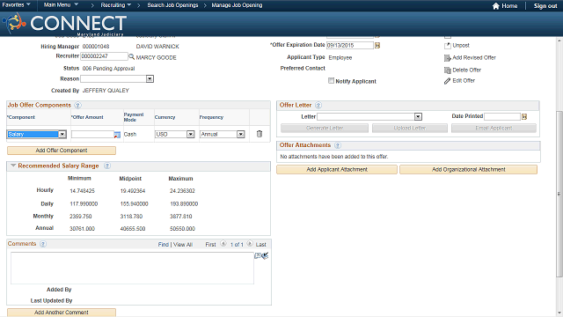Open Offer Attachments help icon
Viewport: 563px width, 317px height.
pyautogui.click(x=338, y=145)
